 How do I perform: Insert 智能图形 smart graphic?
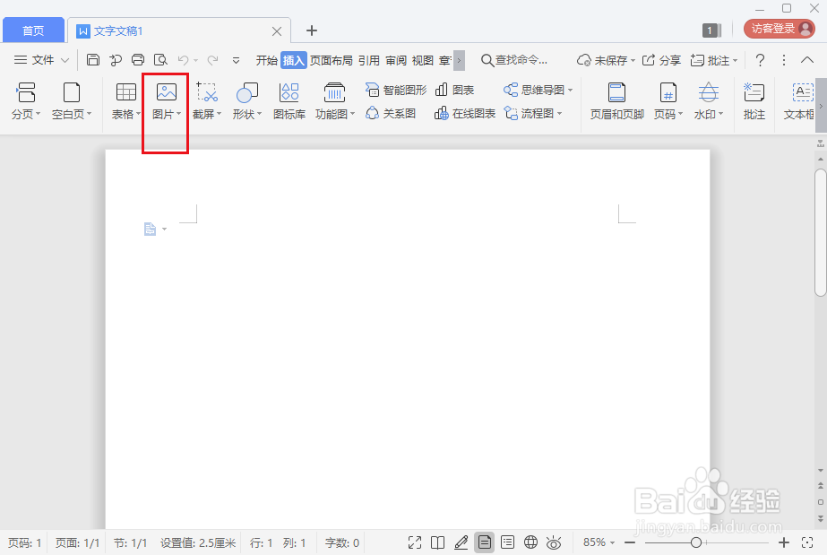coord(395,90)
